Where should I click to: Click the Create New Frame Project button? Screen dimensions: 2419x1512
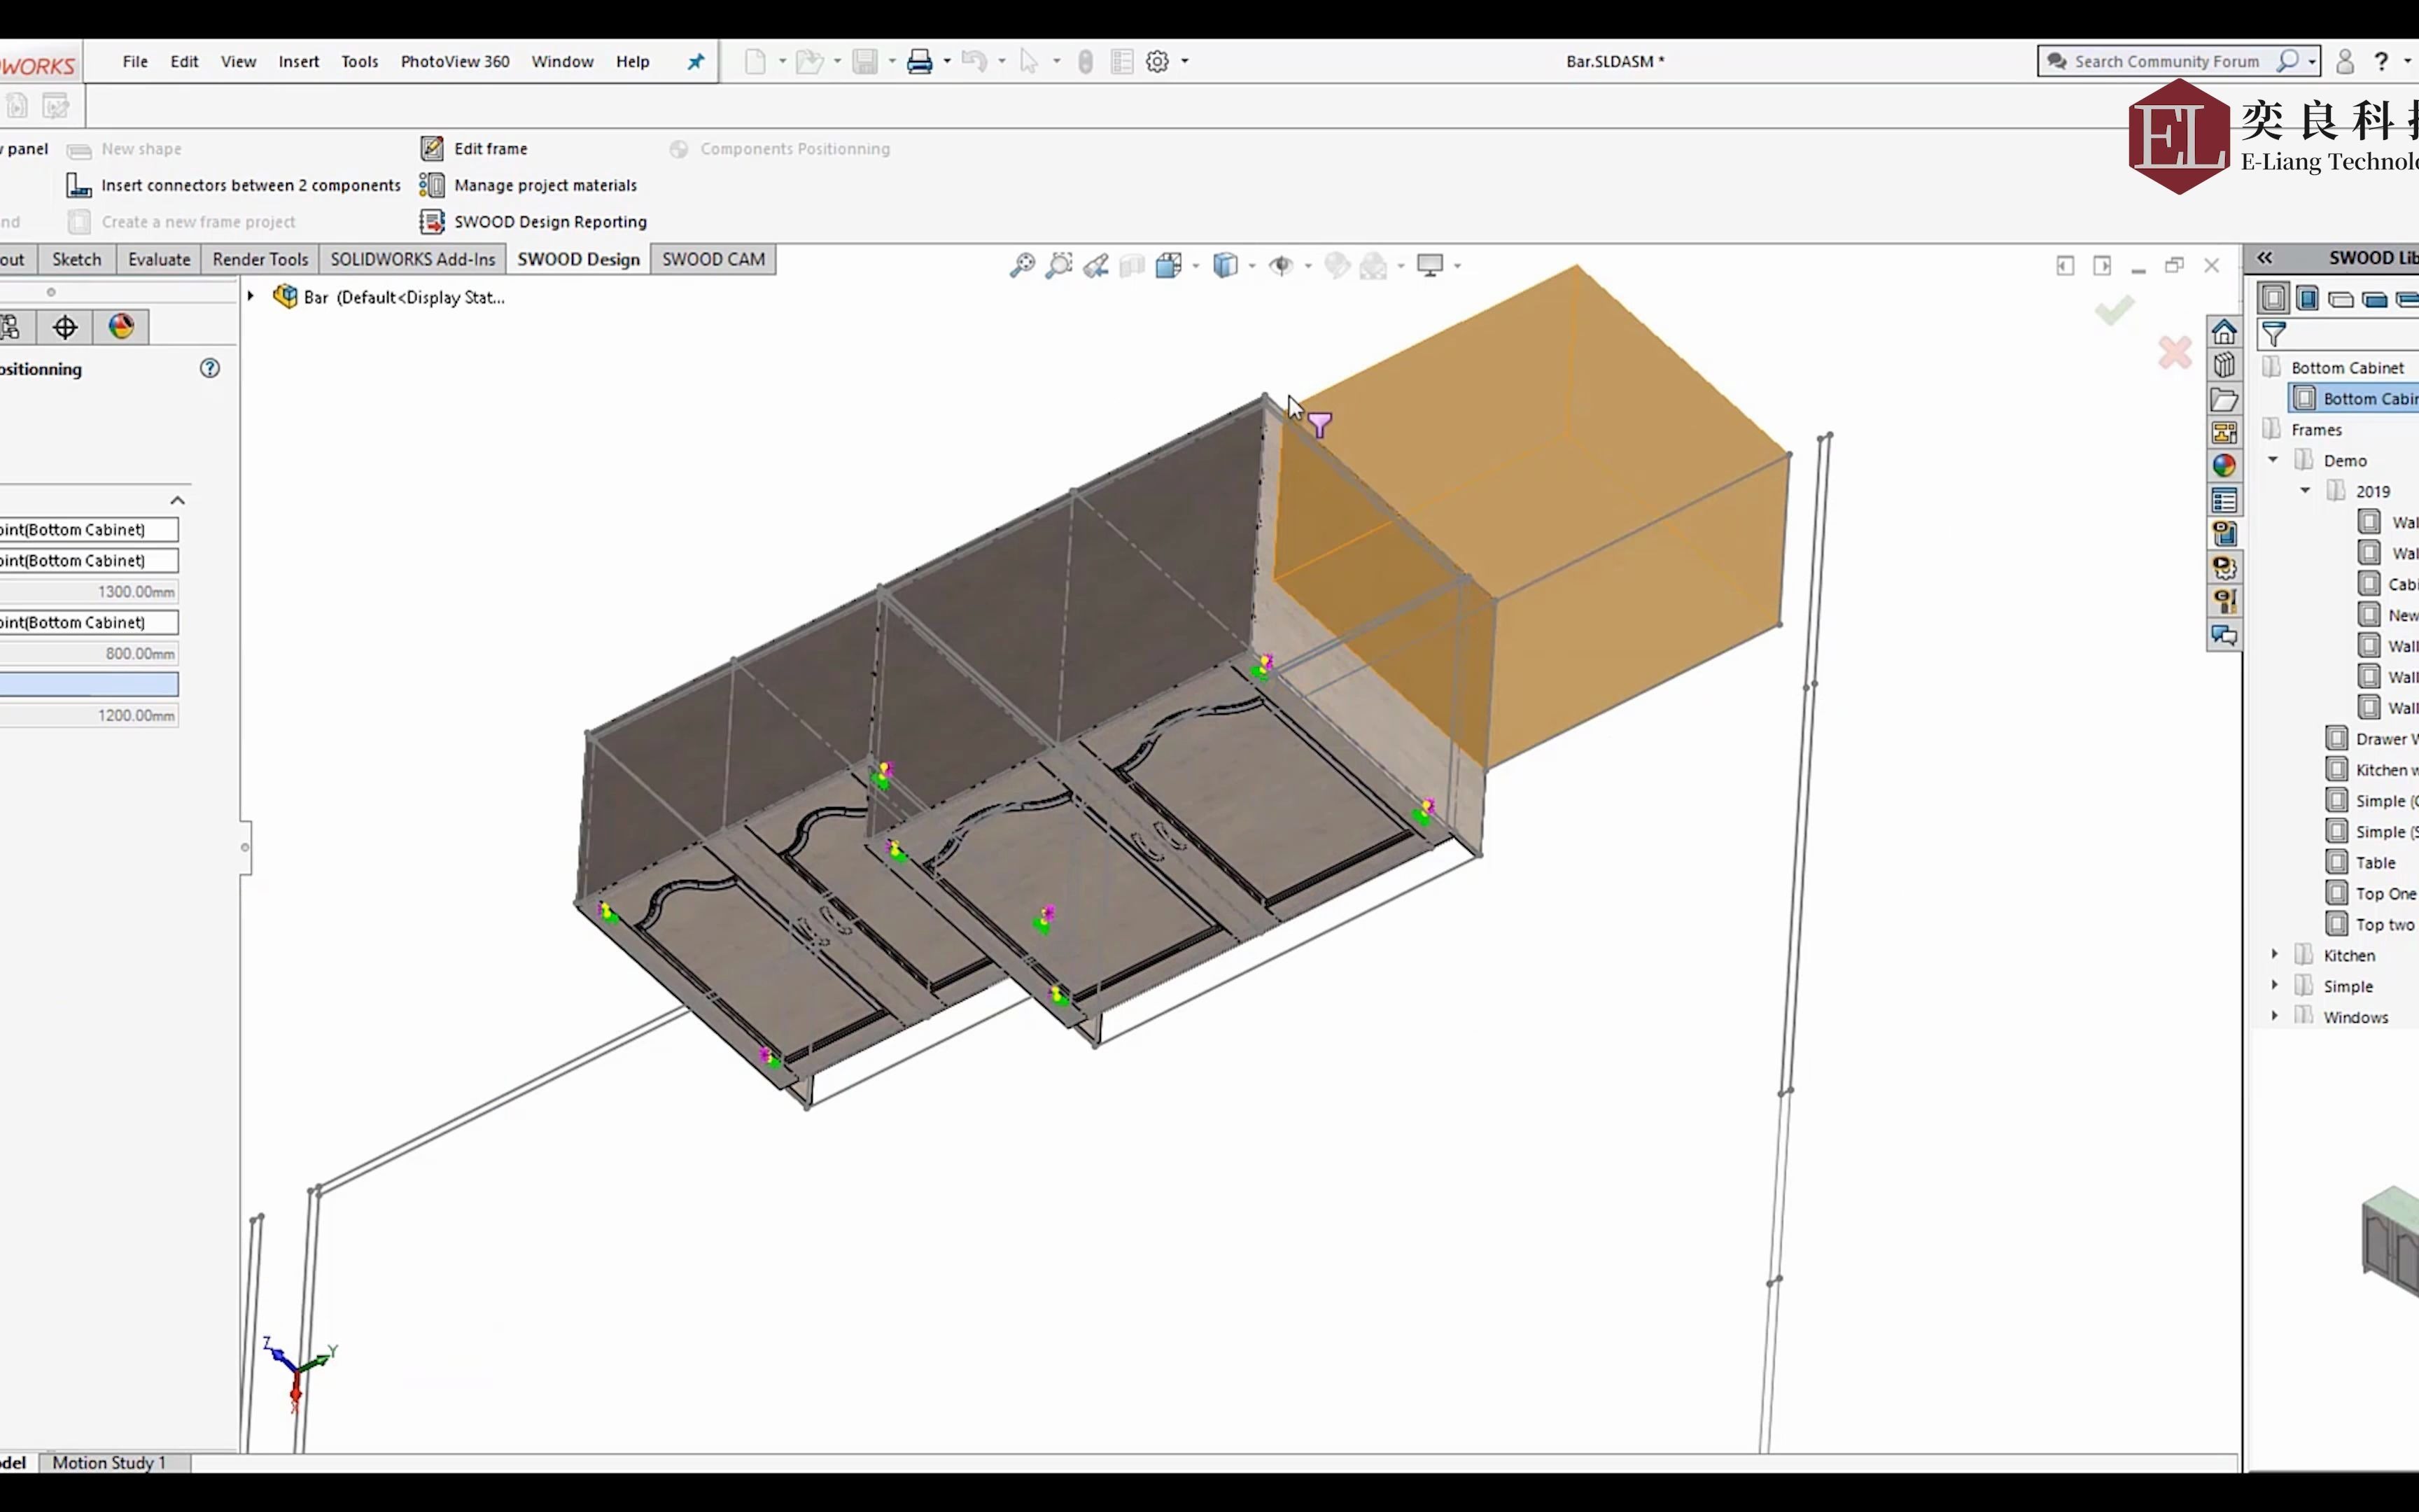pos(197,221)
